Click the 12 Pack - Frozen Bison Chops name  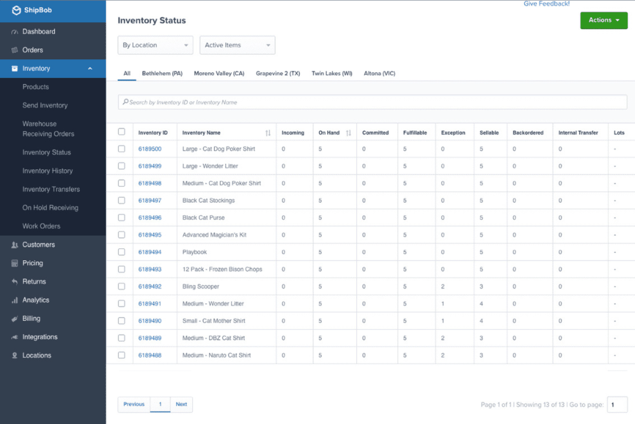222,269
